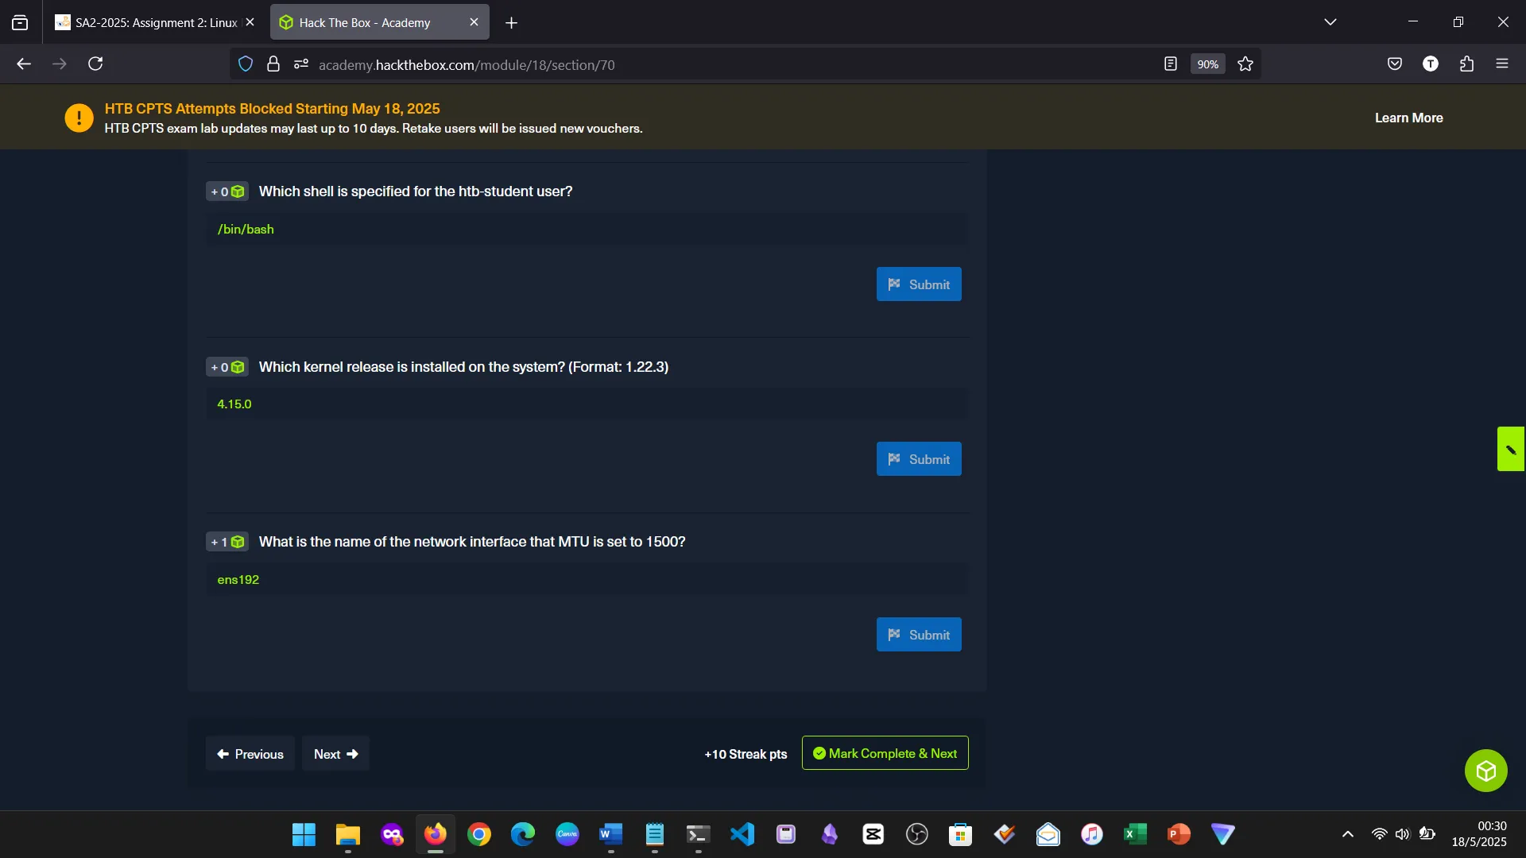The width and height of the screenshot is (1526, 858).
Task: Open OBS Studio from the taskbar
Action: tap(917, 834)
